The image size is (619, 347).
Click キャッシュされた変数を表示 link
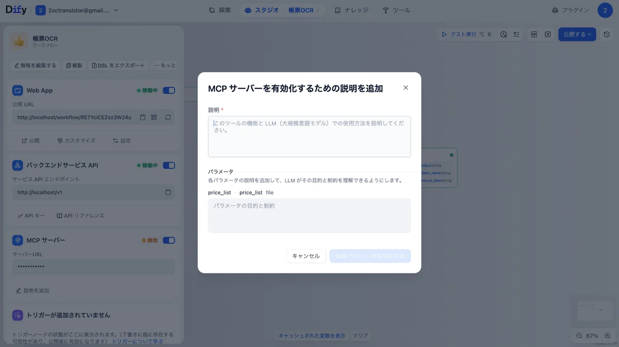tap(312, 336)
